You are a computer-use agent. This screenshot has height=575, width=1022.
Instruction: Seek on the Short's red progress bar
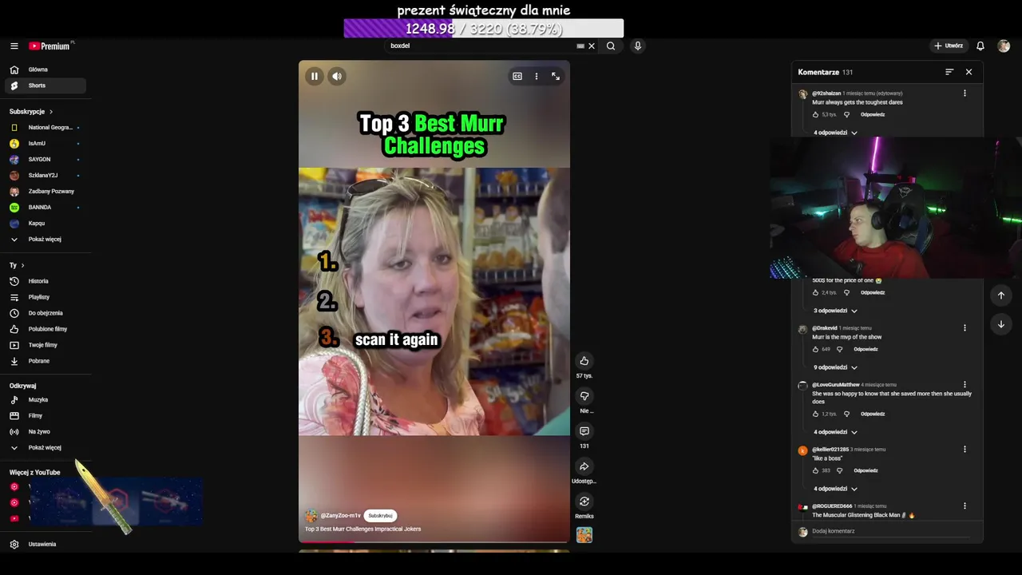point(434,541)
